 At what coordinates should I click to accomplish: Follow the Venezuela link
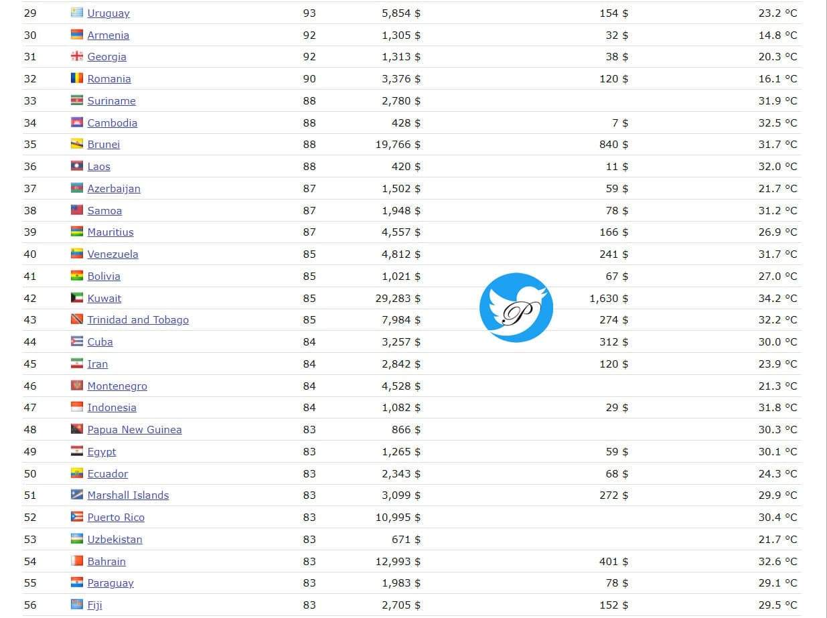pyautogui.click(x=112, y=254)
